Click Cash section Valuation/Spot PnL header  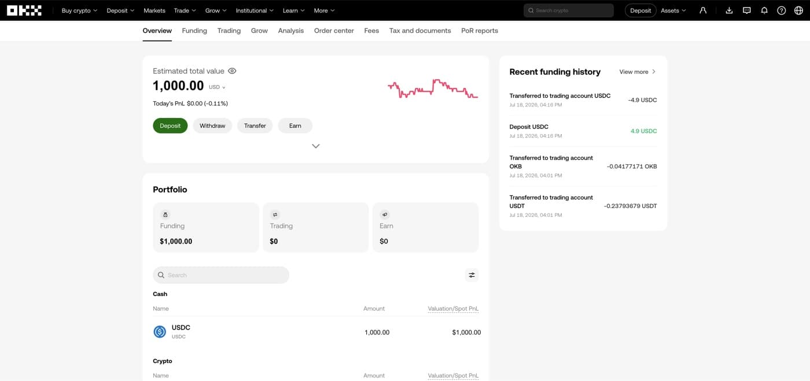(453, 309)
